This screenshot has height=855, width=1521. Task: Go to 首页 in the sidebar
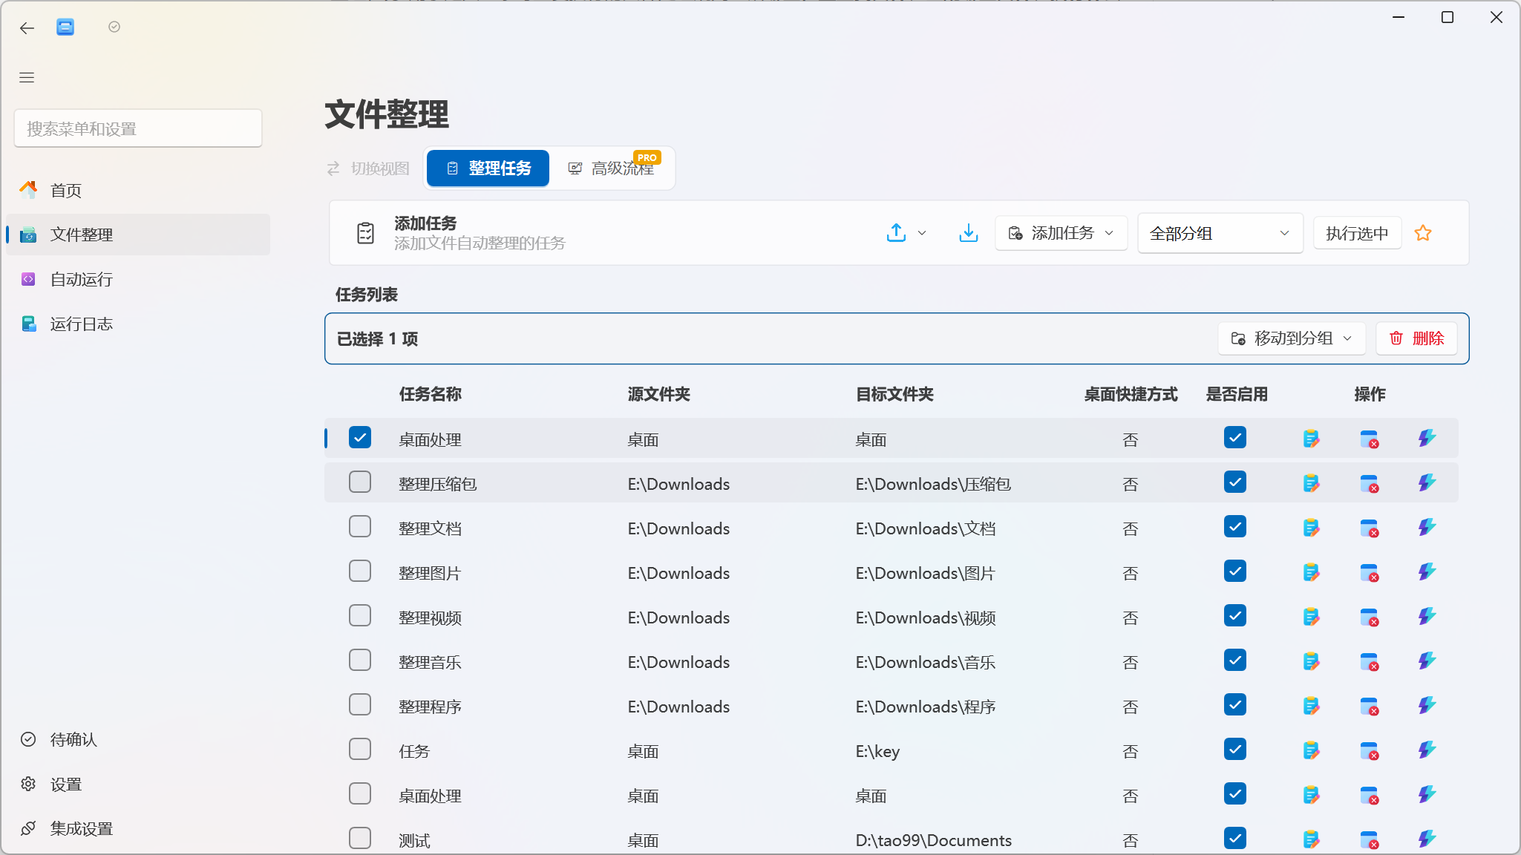pos(138,190)
